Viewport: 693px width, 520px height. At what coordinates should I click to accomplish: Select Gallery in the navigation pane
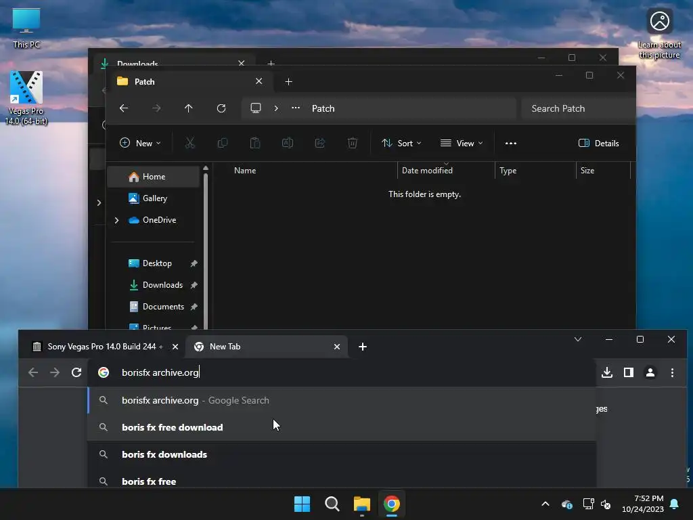[x=154, y=198]
